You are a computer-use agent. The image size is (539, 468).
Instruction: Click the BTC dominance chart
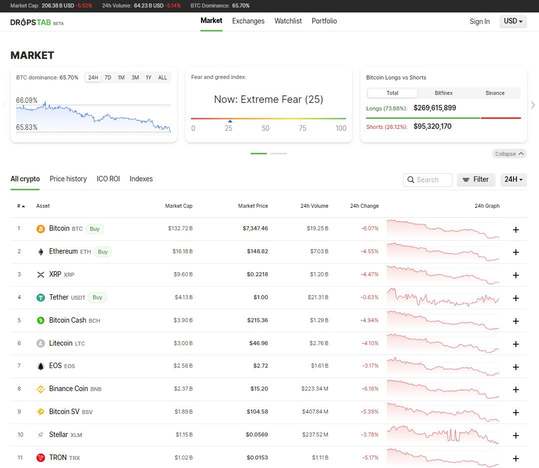(x=93, y=116)
